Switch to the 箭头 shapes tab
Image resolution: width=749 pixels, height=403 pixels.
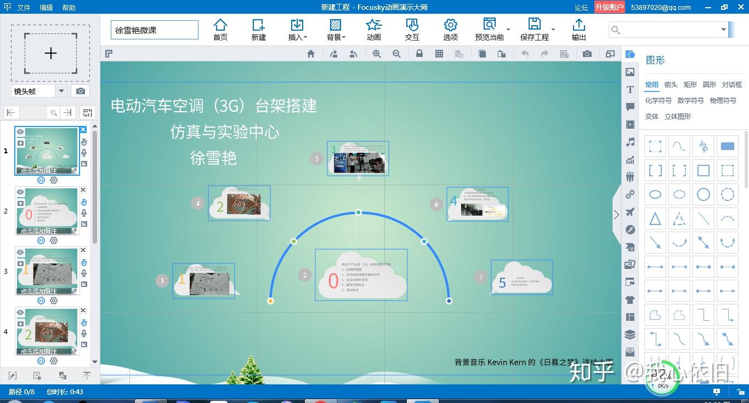(x=671, y=84)
